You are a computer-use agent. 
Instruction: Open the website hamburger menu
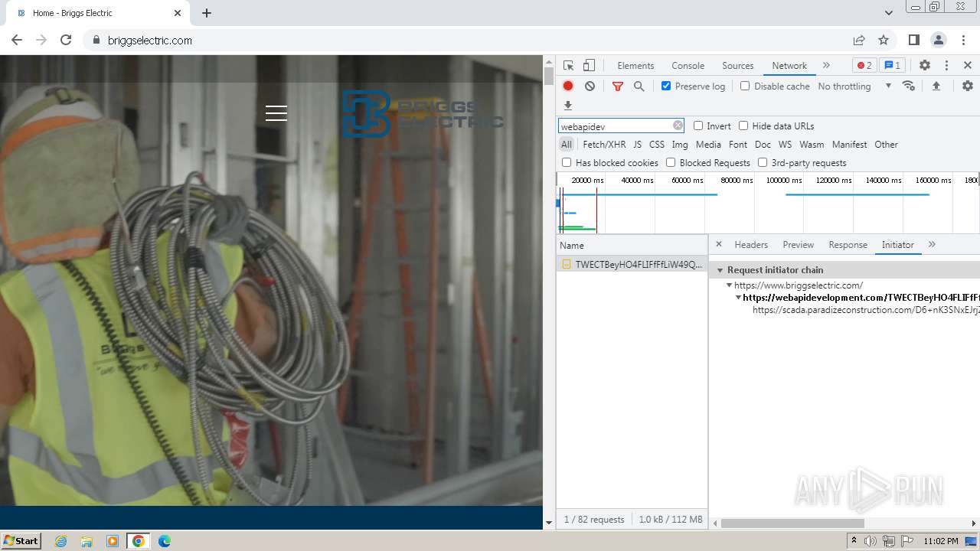point(276,113)
